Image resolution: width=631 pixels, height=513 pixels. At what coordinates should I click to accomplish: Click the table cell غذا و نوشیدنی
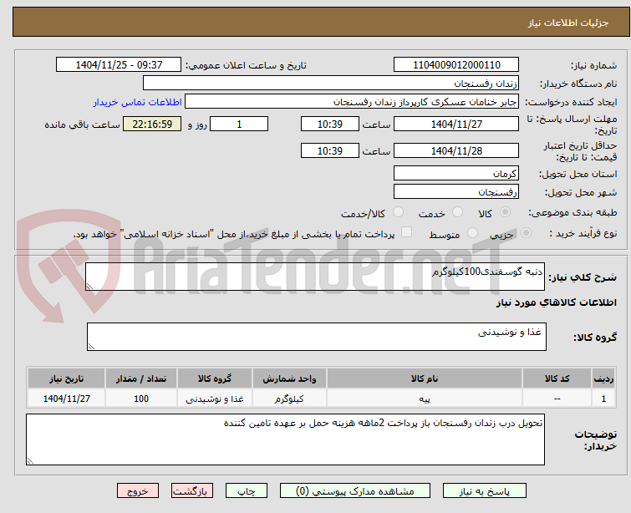[x=215, y=399]
